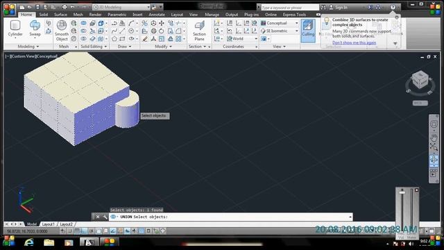Expand the Solid Editing panel
The image size is (444, 250).
tap(94, 47)
